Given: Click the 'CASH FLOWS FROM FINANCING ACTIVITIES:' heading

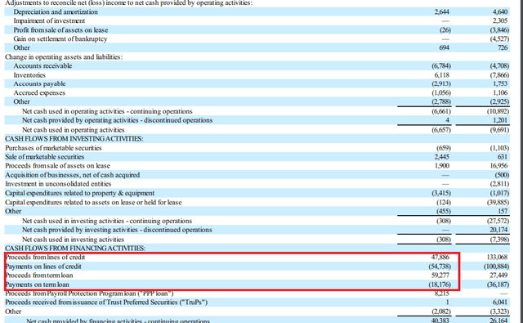Looking at the screenshot, I should 75,249.
